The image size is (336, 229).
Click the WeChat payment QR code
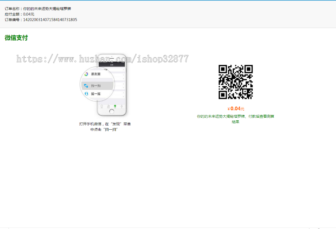(236, 82)
